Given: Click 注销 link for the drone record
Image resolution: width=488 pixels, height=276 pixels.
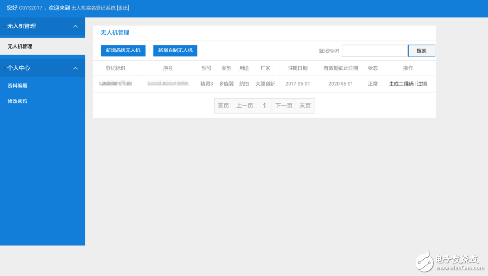Looking at the screenshot, I should [422, 84].
